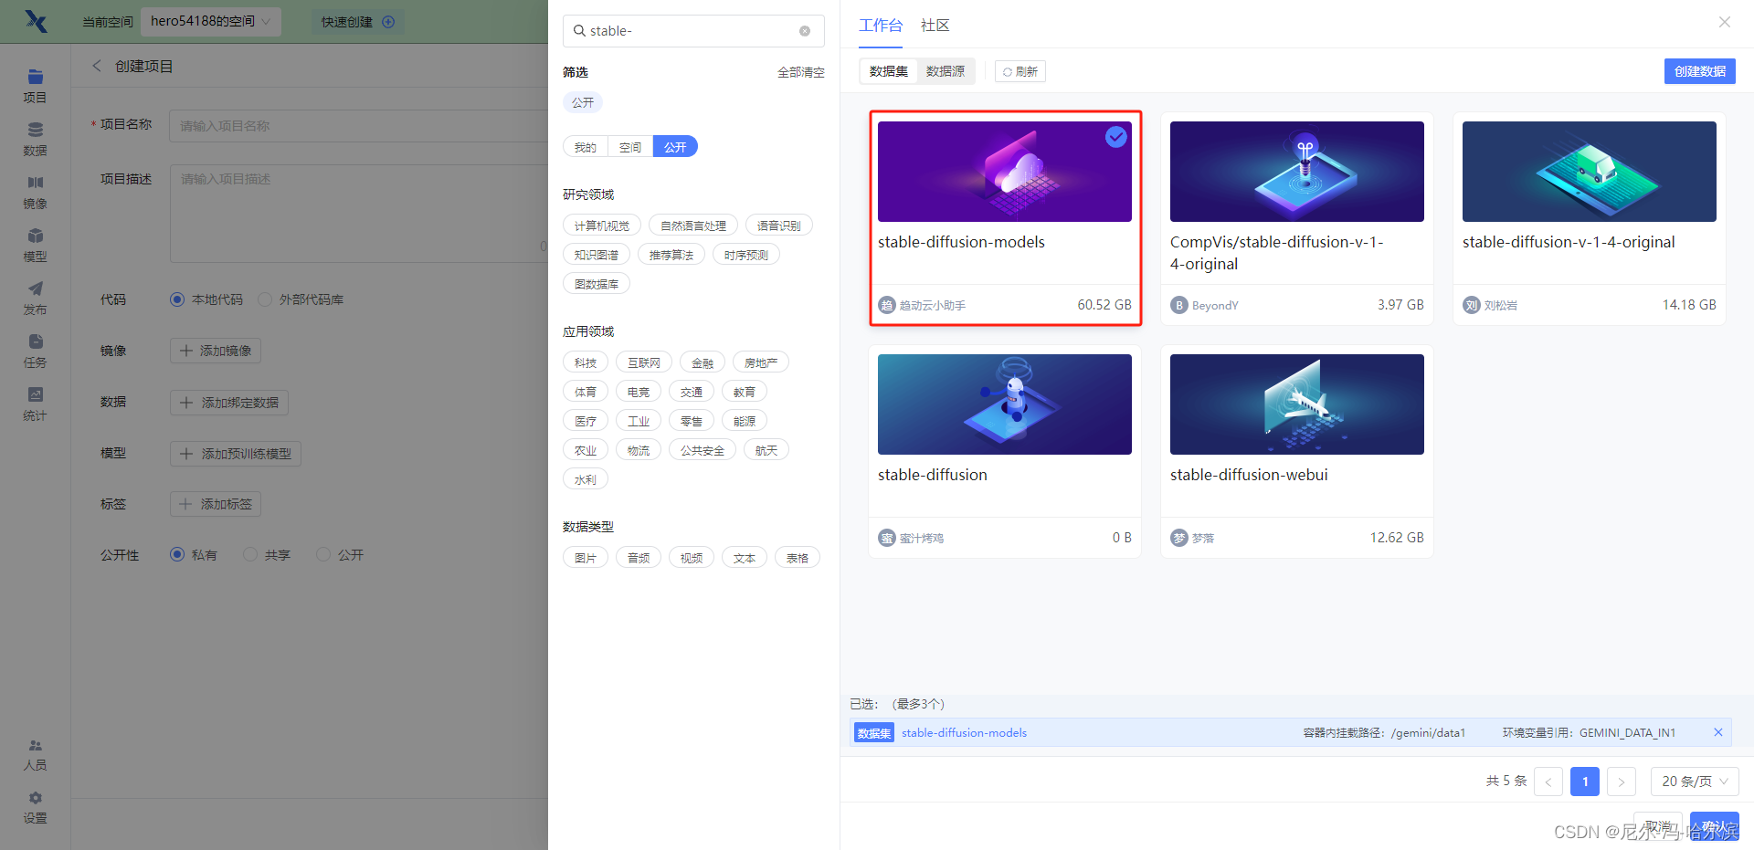This screenshot has width=1754, height=850.
Task: Remove the 公开 filter tag under 筛选
Action: click(x=583, y=102)
